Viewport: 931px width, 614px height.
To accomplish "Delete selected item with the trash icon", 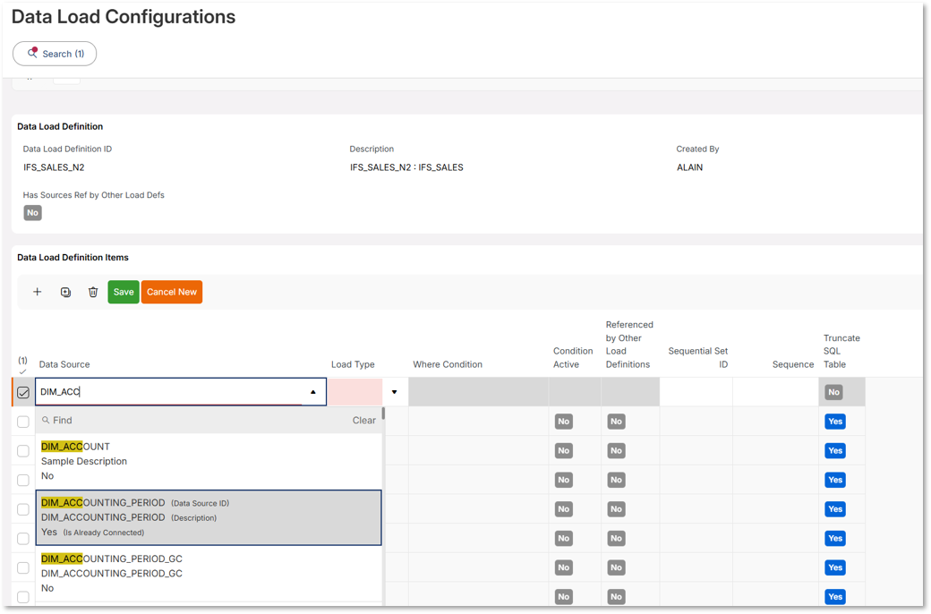I will tap(93, 292).
